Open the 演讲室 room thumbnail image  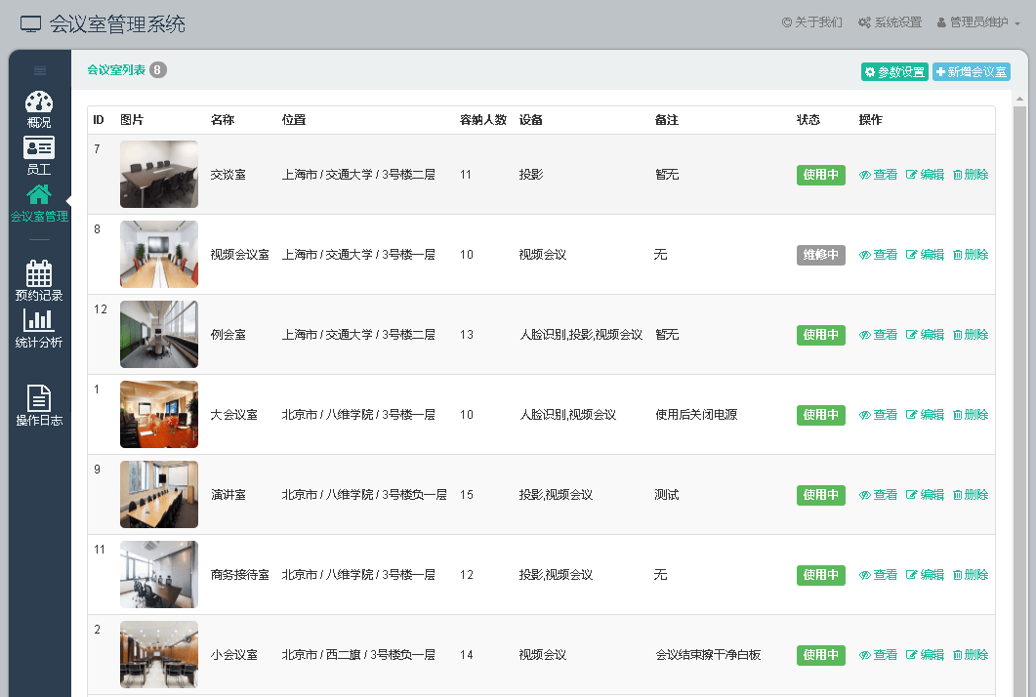click(x=158, y=494)
